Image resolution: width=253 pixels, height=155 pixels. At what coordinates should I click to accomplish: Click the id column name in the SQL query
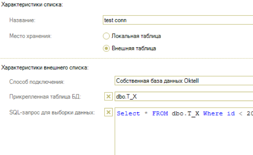230,114
